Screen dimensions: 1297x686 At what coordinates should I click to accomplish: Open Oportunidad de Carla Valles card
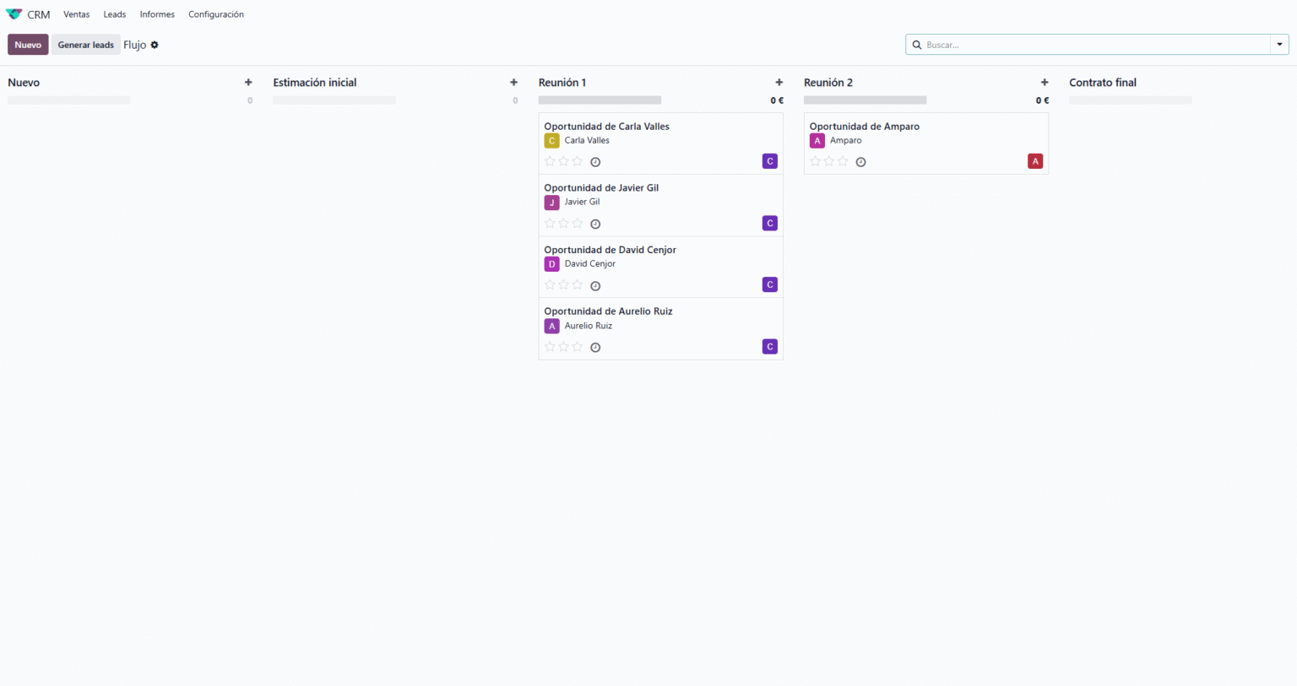point(660,143)
